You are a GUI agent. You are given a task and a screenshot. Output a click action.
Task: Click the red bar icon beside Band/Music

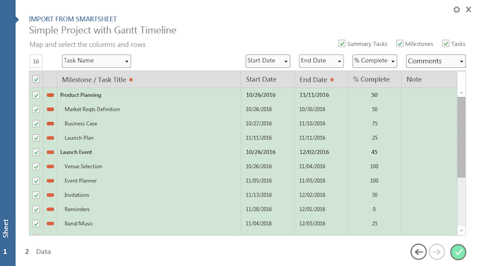tap(51, 224)
